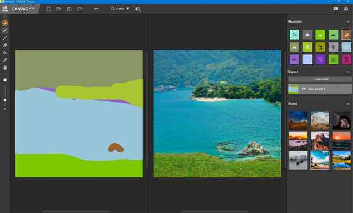Choose the violet material in third row
The width and height of the screenshot is (353, 213).
[320, 60]
